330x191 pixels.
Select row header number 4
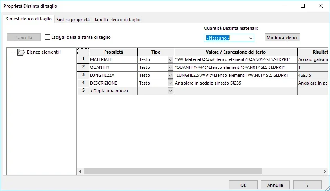coord(83,83)
